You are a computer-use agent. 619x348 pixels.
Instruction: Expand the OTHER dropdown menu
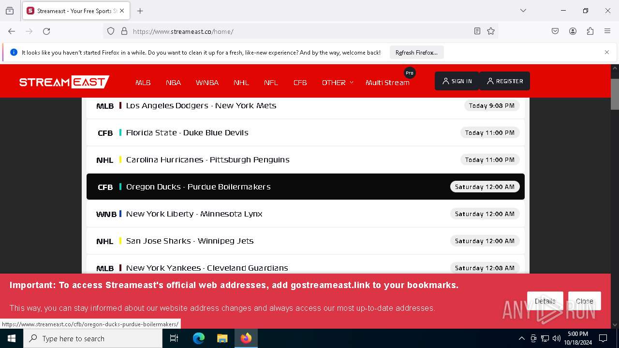(338, 83)
